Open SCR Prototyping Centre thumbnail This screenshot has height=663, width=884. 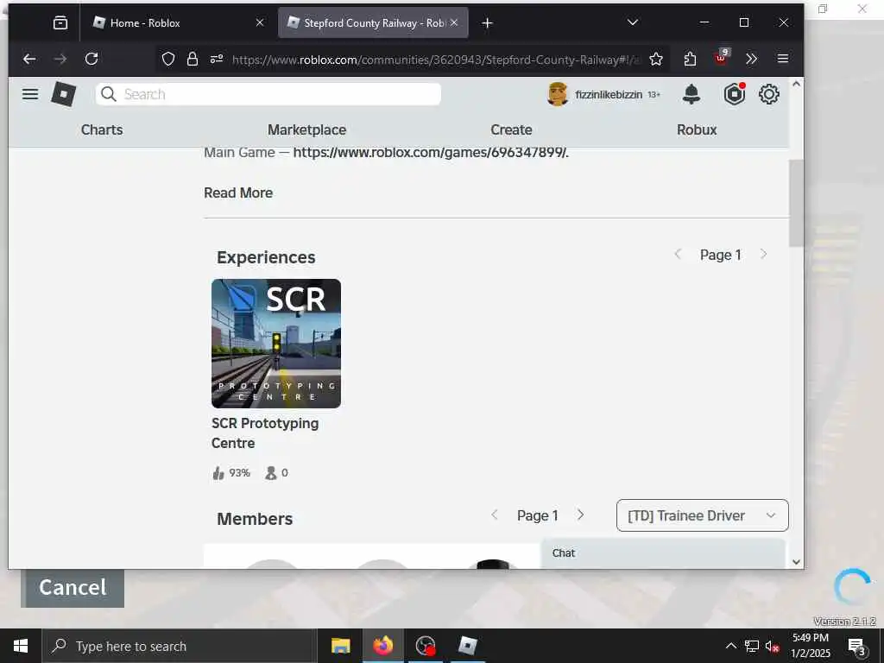pyautogui.click(x=276, y=344)
